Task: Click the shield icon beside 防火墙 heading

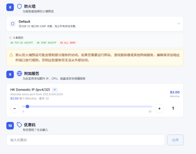Action: tap(19, 6)
